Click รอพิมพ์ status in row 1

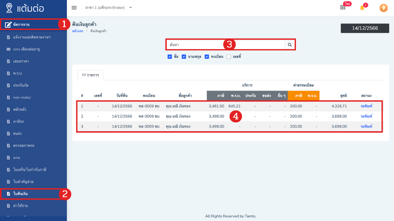pos(366,106)
